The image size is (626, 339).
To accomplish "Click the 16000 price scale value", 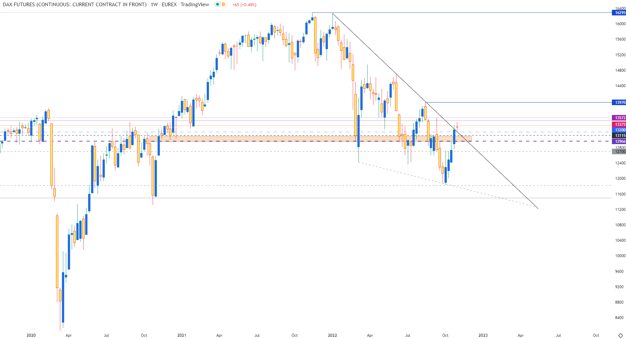I will click(x=620, y=24).
